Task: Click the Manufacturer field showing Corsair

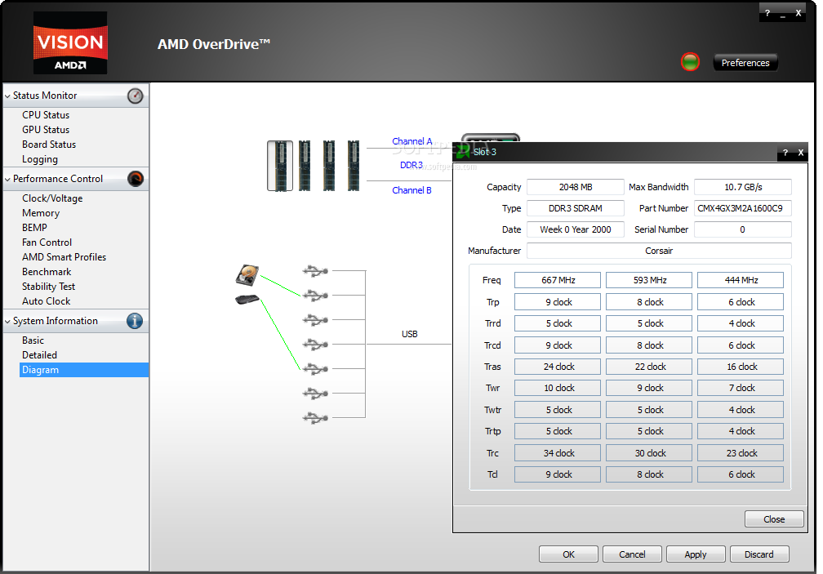Action: (659, 251)
